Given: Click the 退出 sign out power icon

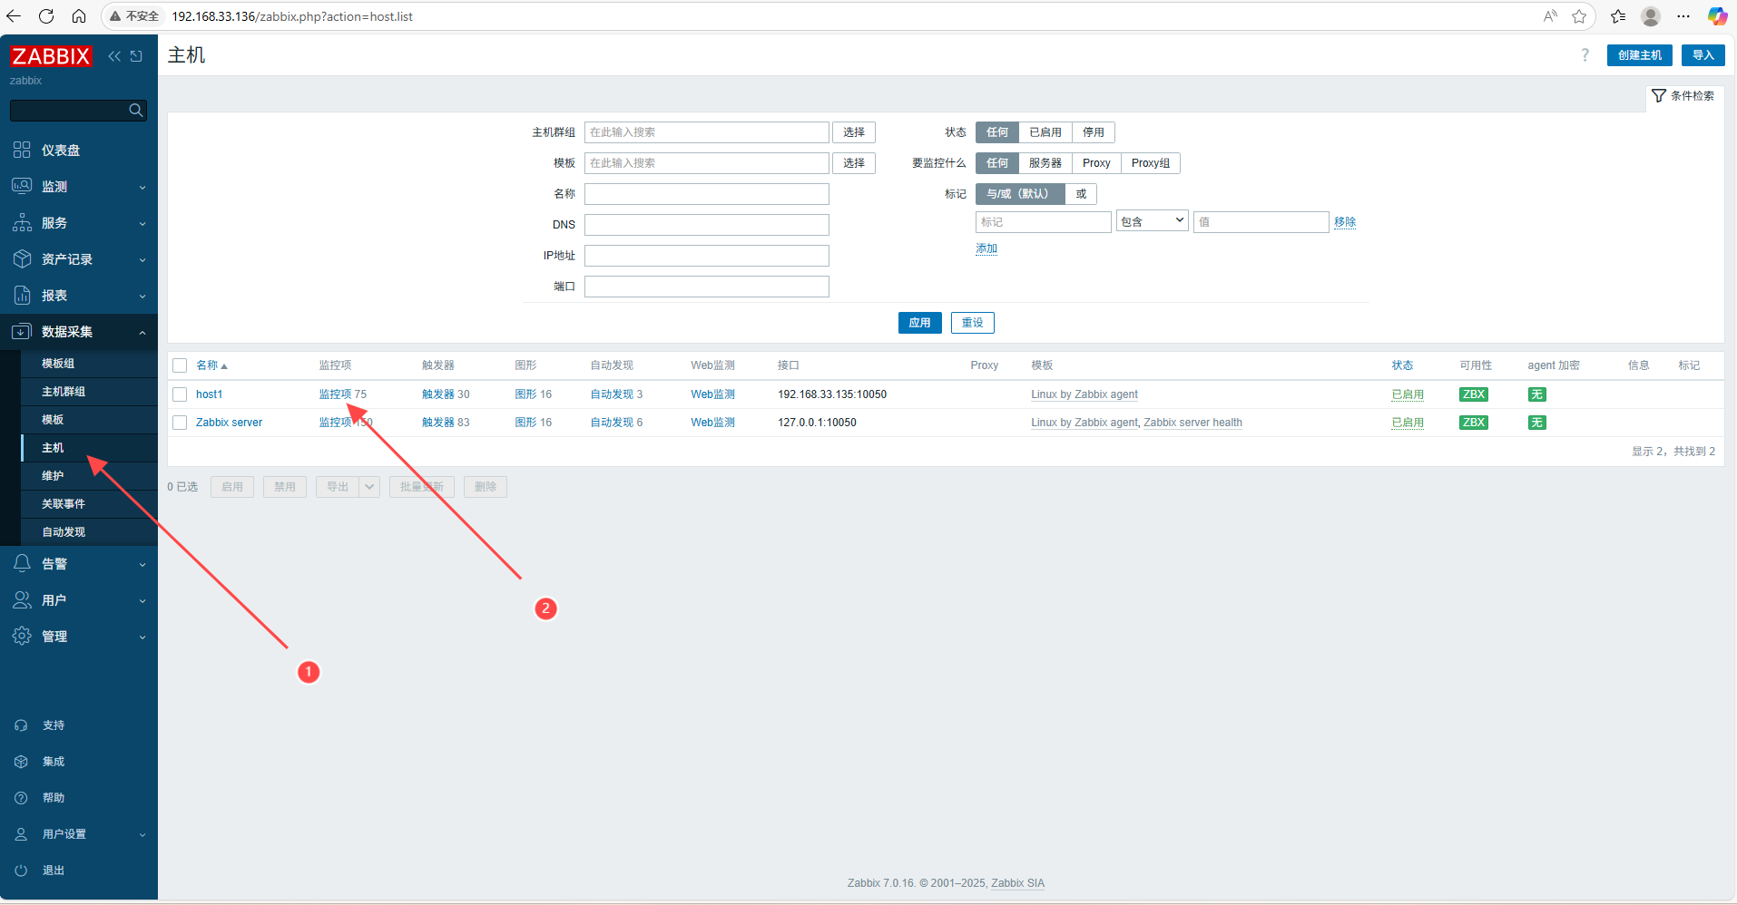Looking at the screenshot, I should [21, 871].
